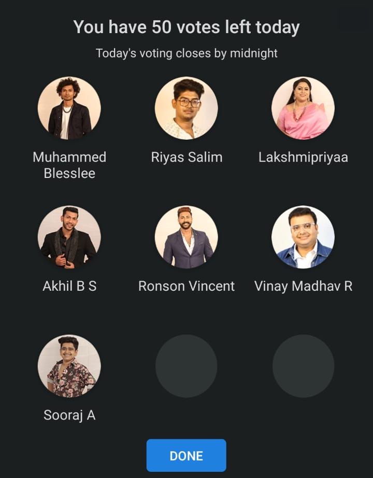373x478 pixels.
Task: Tap the Muhammed Blesslee name label
Action: pyautogui.click(x=69, y=165)
